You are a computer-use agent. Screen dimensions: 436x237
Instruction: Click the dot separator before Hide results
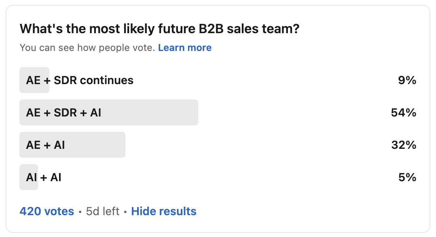coord(125,212)
